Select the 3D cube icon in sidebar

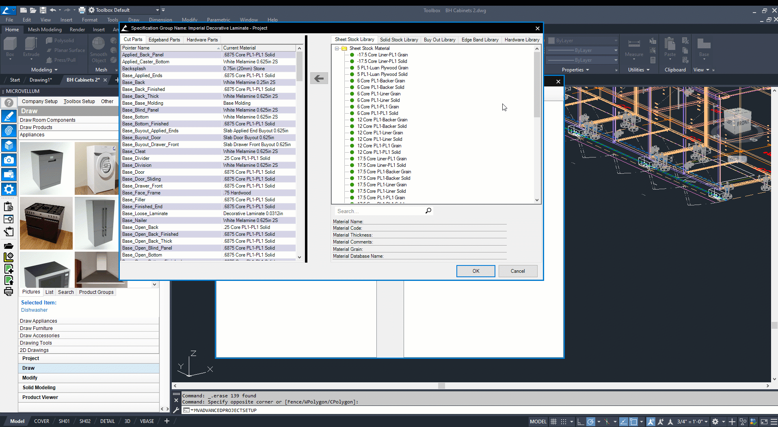[x=9, y=145]
